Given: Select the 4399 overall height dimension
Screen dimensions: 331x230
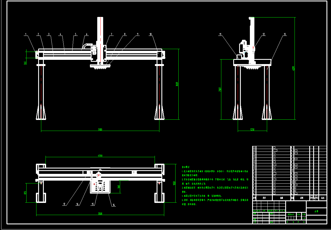Looking at the screenshot, I should tap(293, 69).
